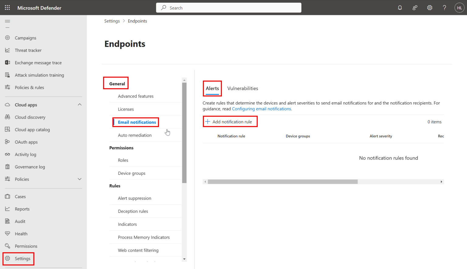Open Cloud discovery
This screenshot has width=467, height=269.
click(30, 117)
